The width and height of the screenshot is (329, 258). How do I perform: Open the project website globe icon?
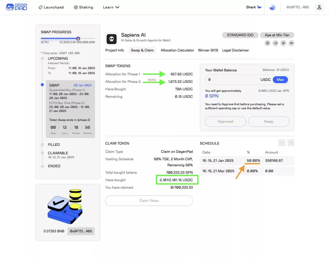(267, 43)
